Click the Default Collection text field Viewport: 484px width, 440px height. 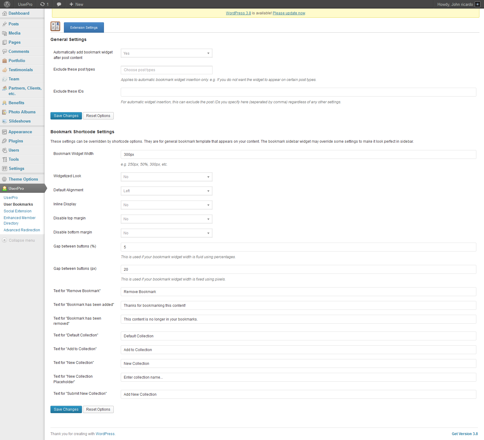coord(298,336)
